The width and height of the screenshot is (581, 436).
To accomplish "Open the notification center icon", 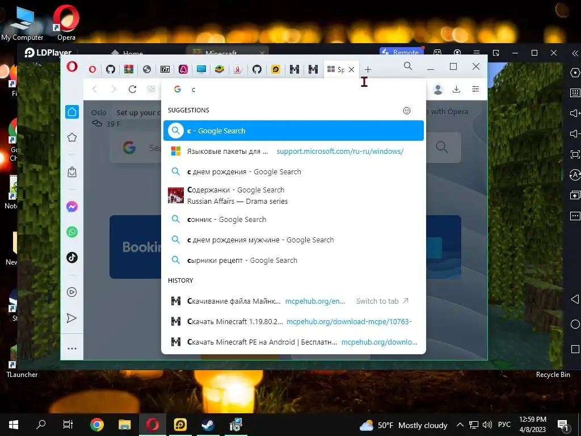I will pos(563,425).
